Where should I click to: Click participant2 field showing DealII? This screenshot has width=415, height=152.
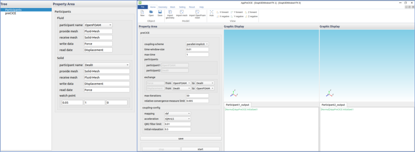coord(175,70)
